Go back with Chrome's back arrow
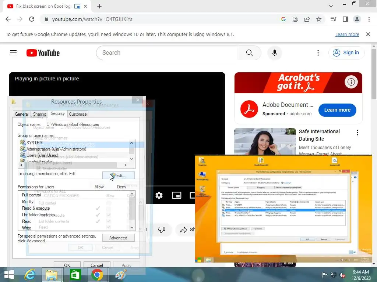Viewport: 377px width, 282px height. [8, 19]
